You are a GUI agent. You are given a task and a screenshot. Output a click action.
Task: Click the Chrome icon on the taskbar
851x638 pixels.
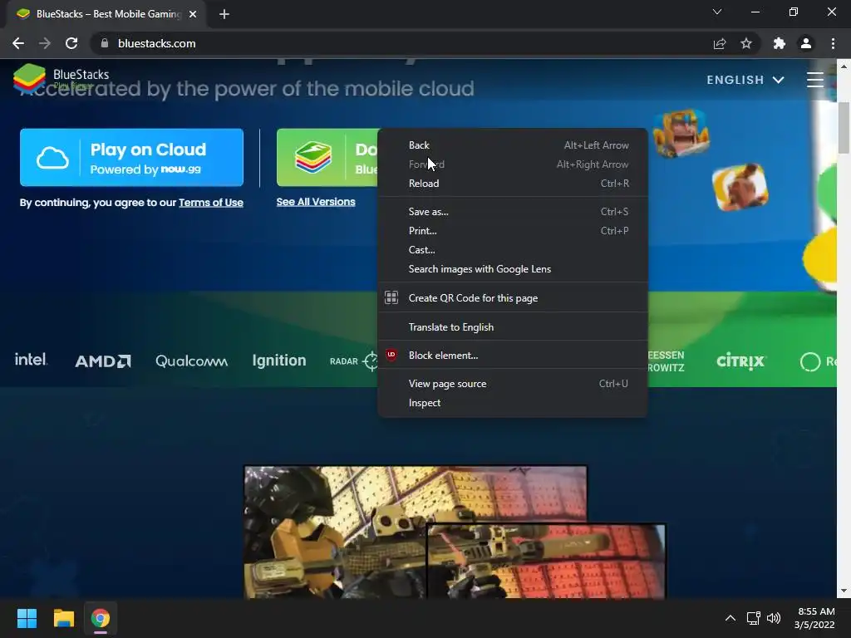[101, 618]
